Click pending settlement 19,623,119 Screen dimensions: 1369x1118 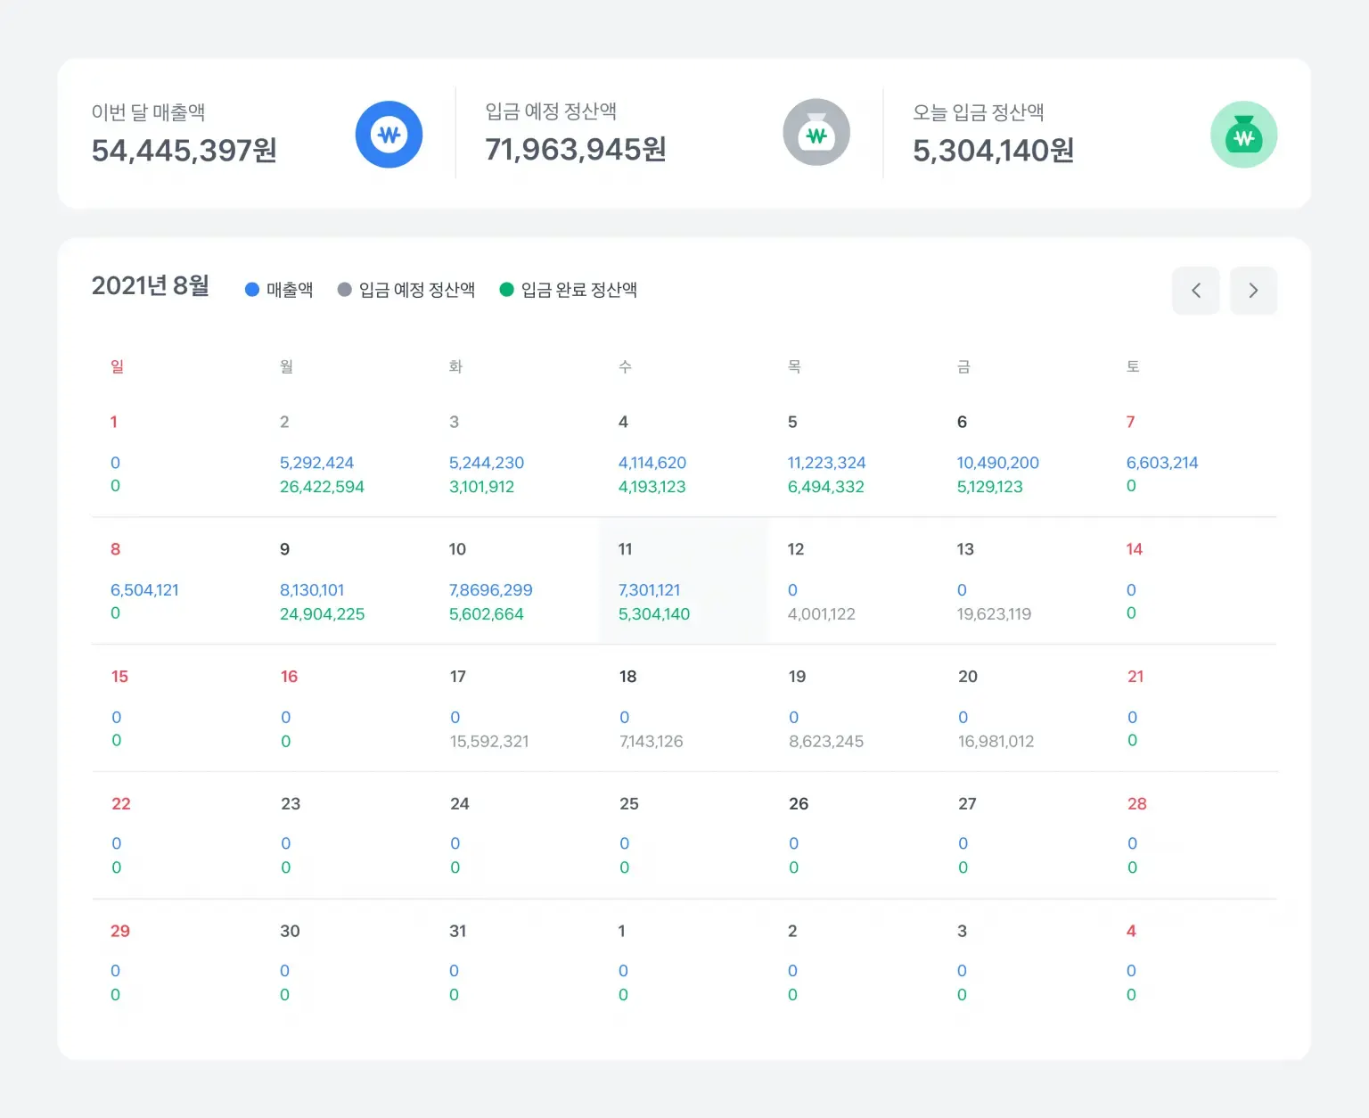tap(994, 614)
